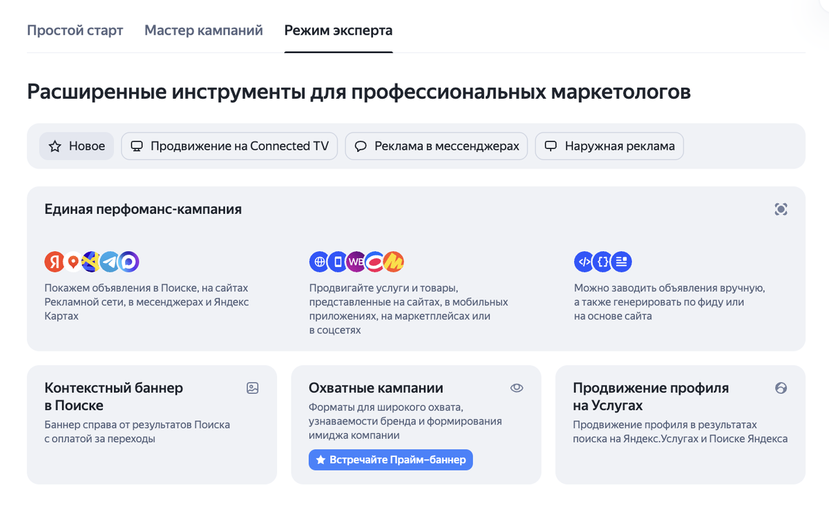Select the Новое filter chip
Image resolution: width=829 pixels, height=506 pixels.
coord(77,146)
